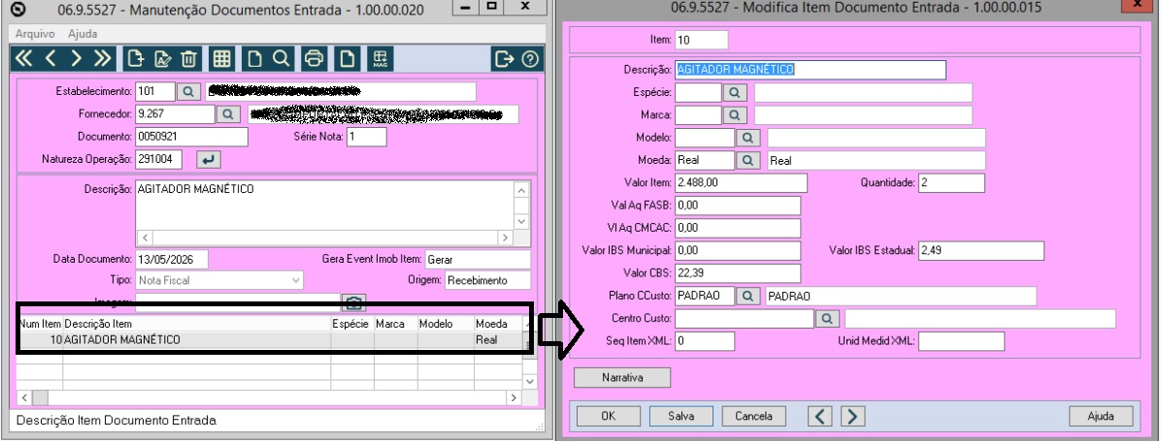Screen dimensions: 1161x442
Task: Click the modify document pencil icon
Action: (162, 58)
